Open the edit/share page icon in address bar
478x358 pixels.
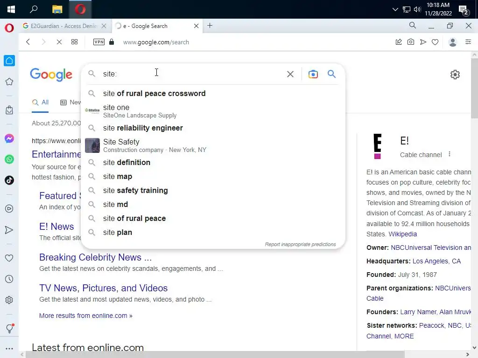[399, 42]
